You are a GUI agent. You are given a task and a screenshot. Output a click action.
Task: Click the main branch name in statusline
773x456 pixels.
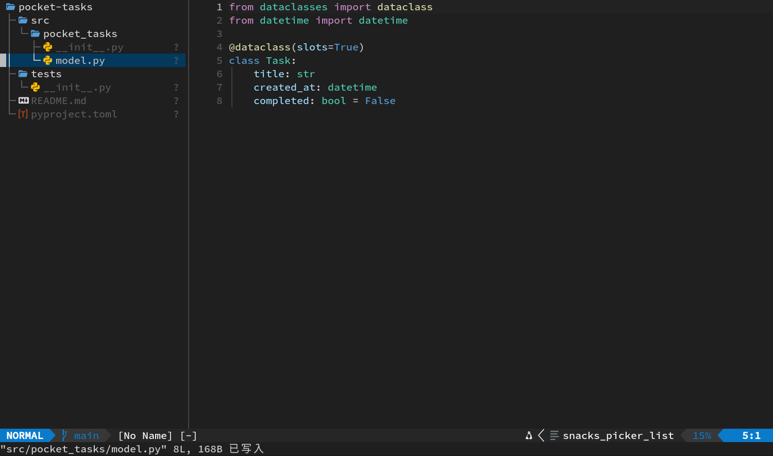(x=87, y=436)
